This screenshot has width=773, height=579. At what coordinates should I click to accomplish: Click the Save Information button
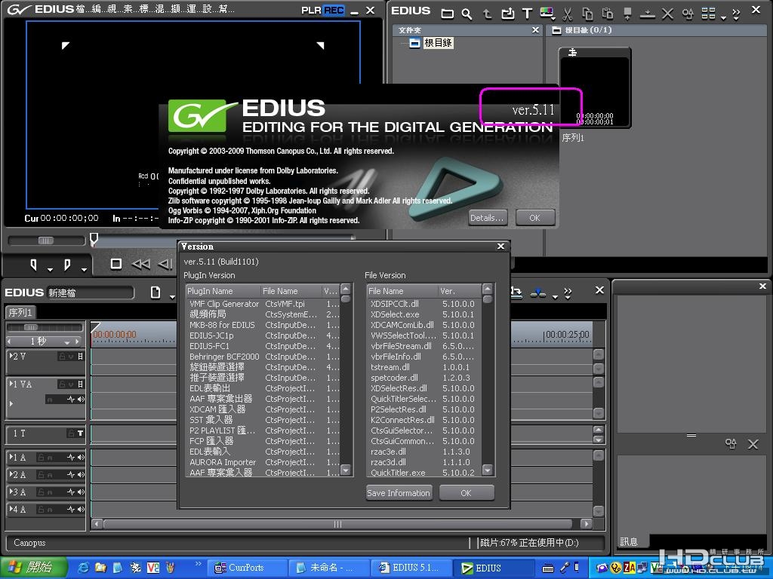click(x=399, y=493)
